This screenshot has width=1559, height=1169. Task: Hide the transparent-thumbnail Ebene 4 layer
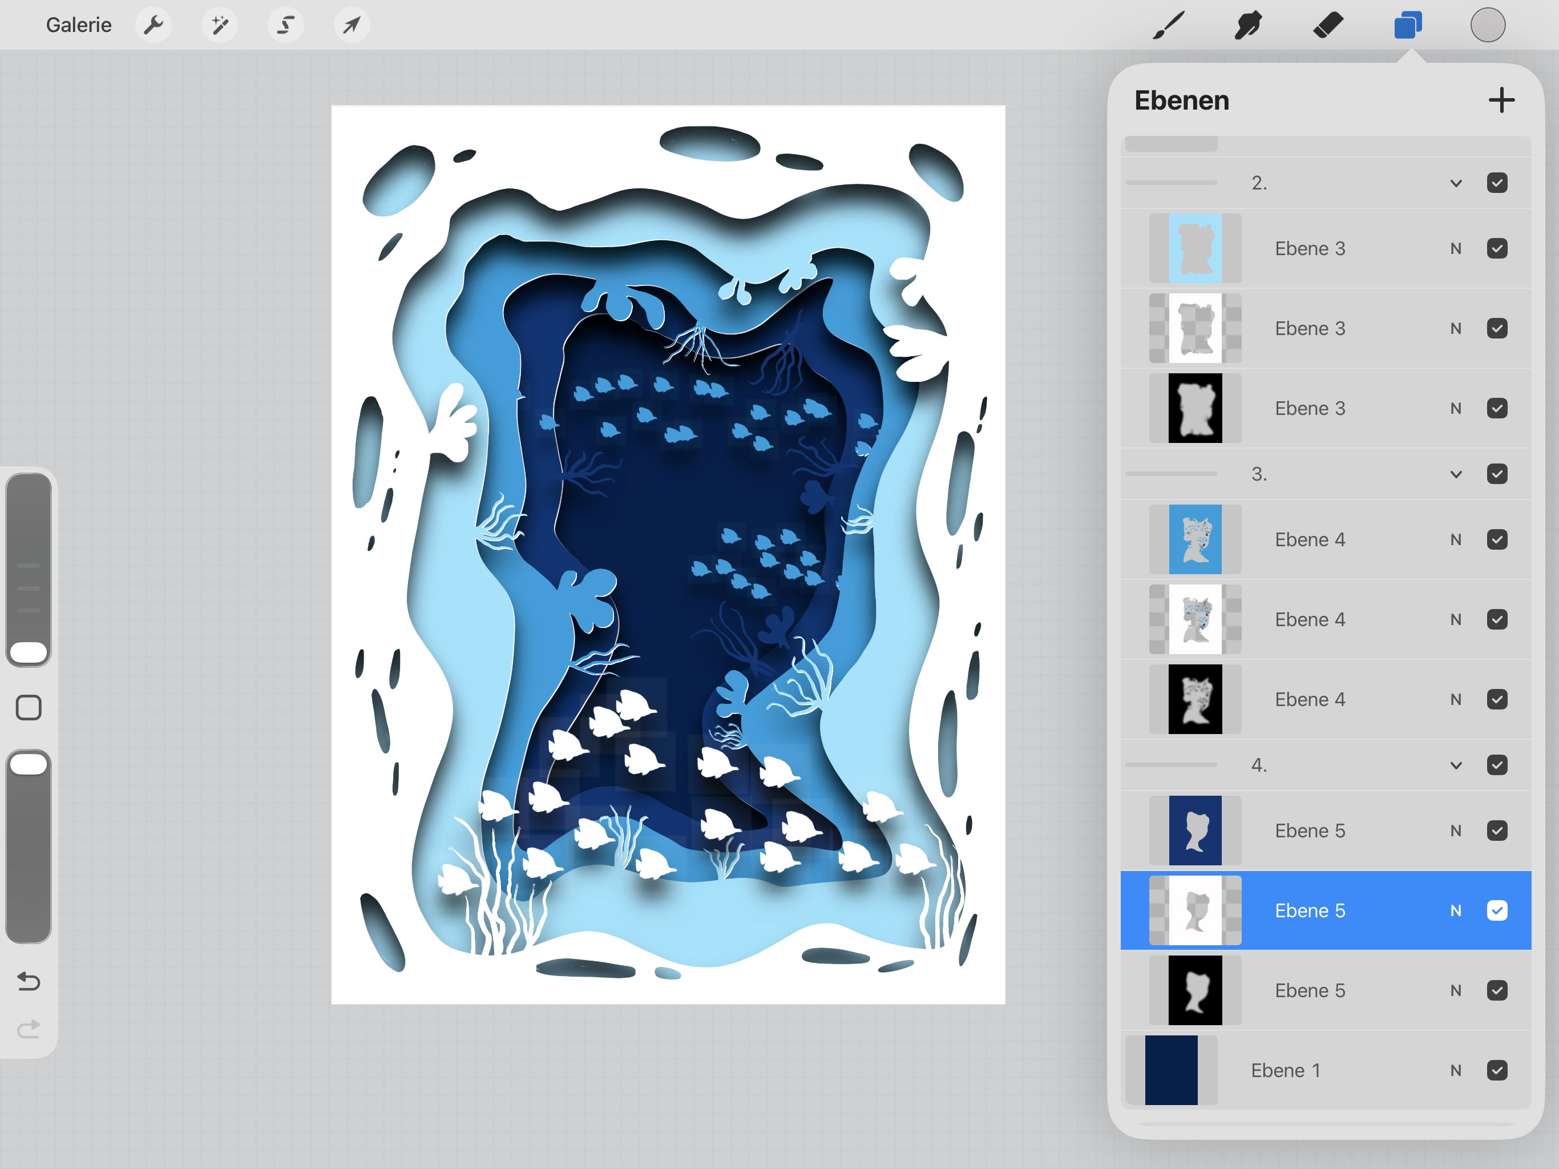point(1497,620)
